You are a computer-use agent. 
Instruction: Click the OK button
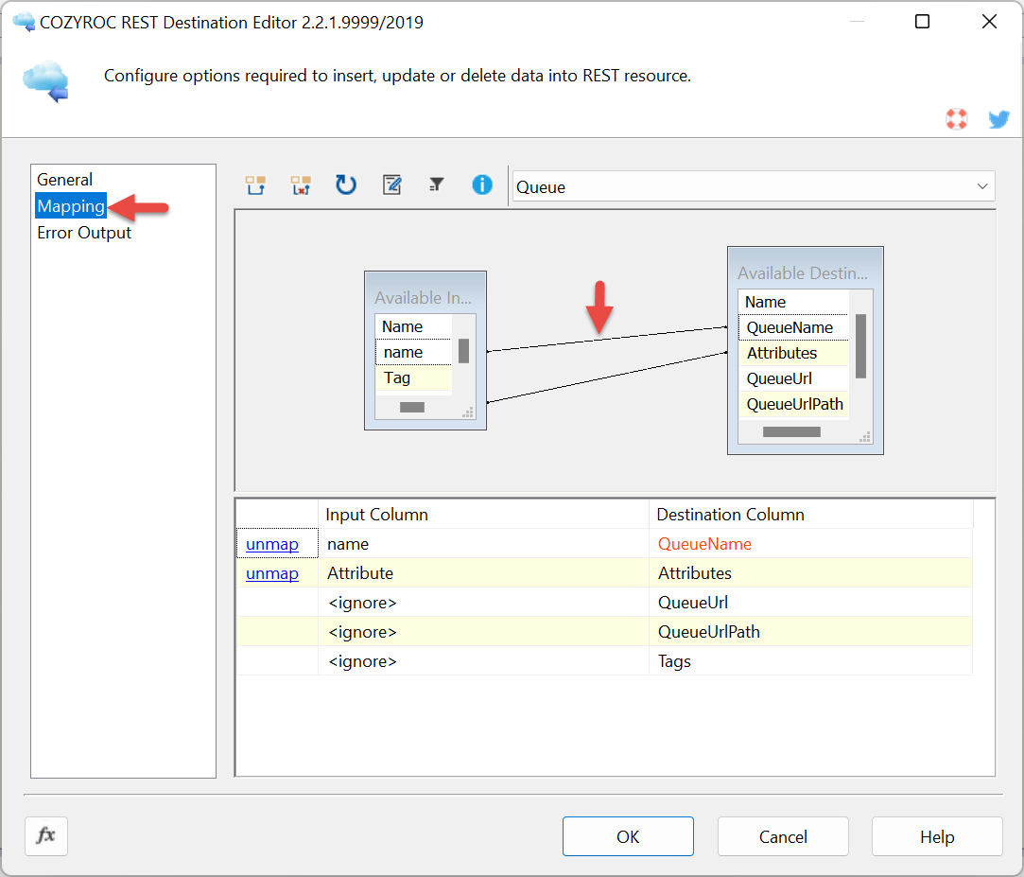click(x=628, y=836)
